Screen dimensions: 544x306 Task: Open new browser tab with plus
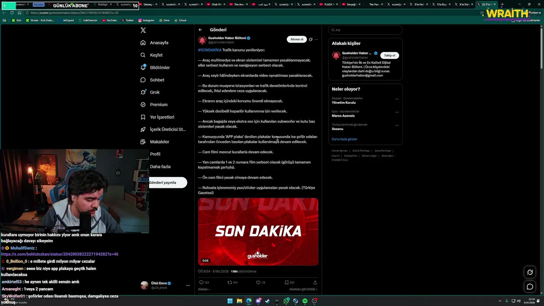point(502,4)
